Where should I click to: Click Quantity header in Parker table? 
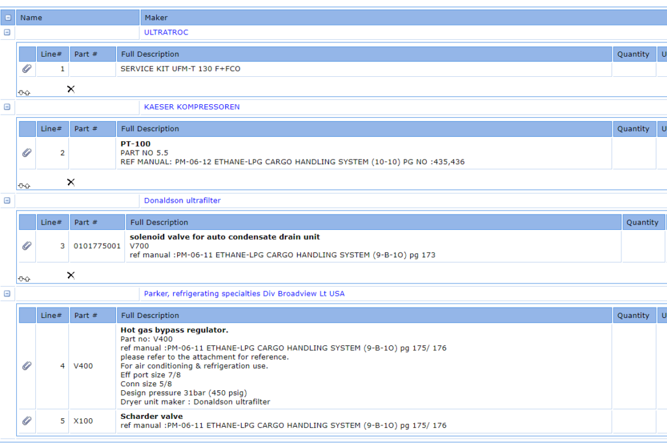(634, 315)
